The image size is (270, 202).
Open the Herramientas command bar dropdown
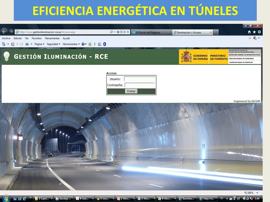point(71,44)
